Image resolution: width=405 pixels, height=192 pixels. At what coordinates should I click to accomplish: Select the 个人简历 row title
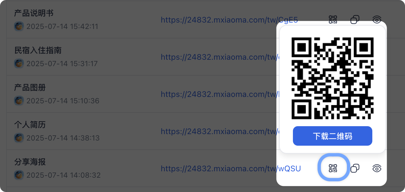point(30,125)
